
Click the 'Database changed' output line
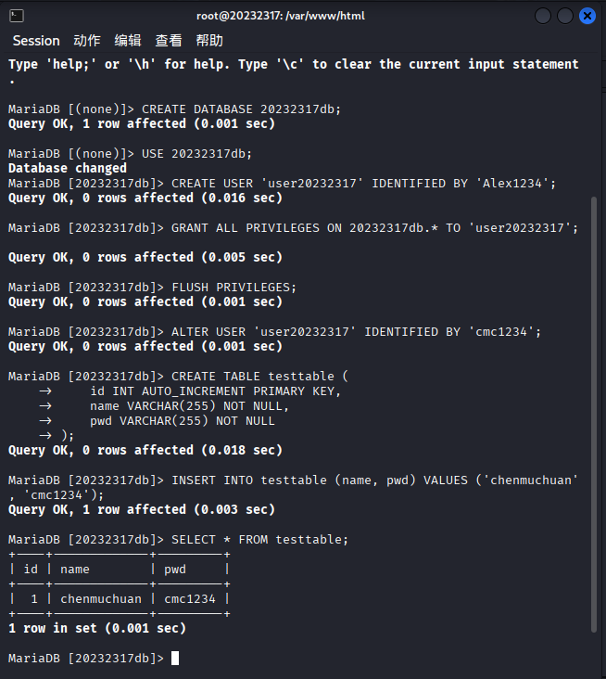point(68,168)
